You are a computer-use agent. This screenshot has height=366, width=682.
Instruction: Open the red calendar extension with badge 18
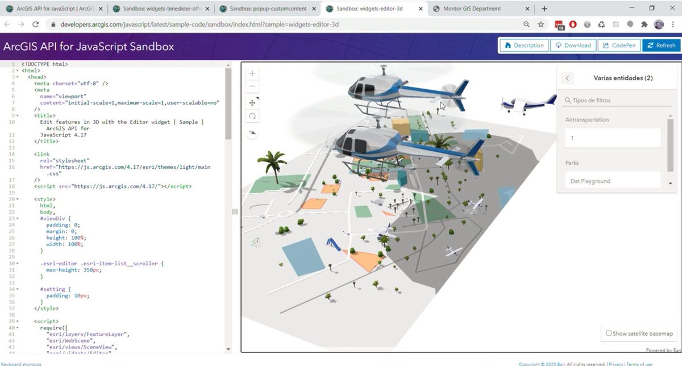click(559, 25)
